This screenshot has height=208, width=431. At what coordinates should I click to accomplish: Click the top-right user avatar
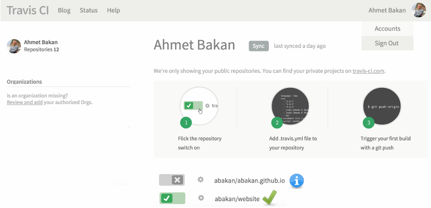click(419, 10)
